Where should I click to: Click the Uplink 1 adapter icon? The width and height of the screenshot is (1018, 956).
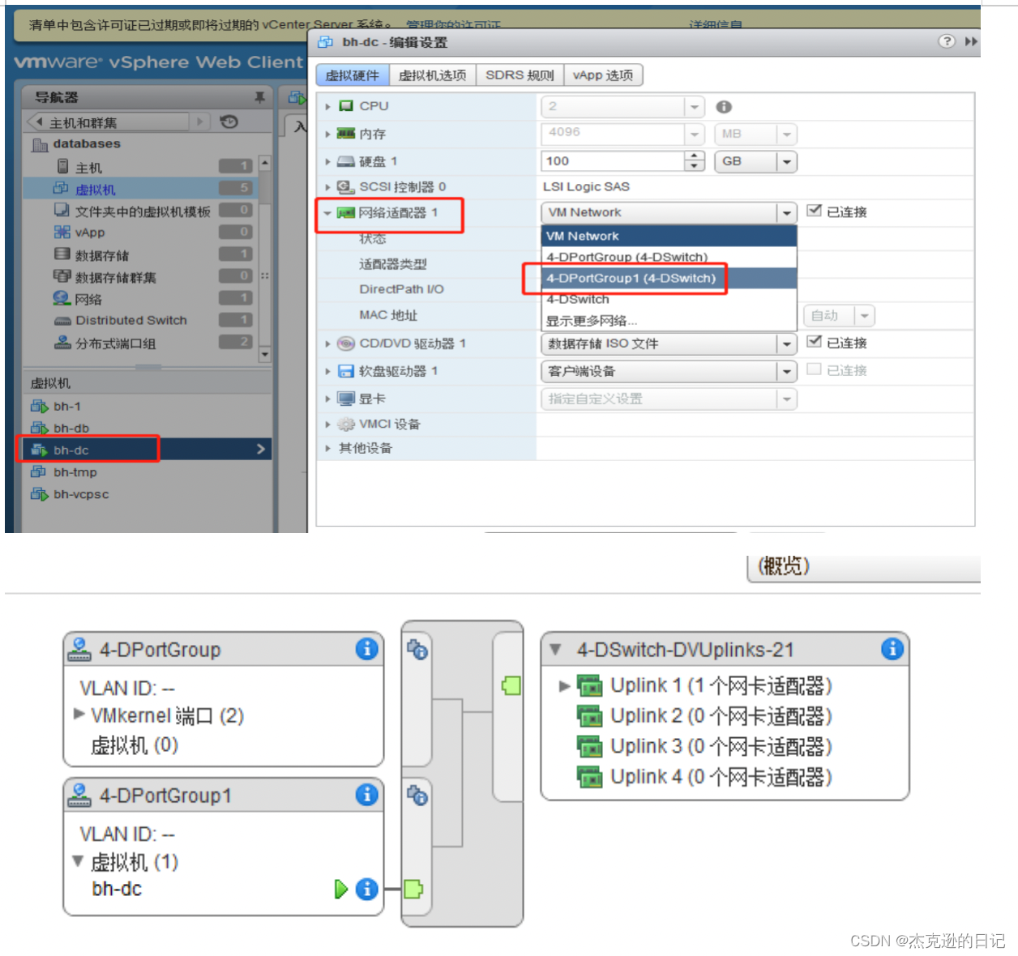pyautogui.click(x=589, y=686)
